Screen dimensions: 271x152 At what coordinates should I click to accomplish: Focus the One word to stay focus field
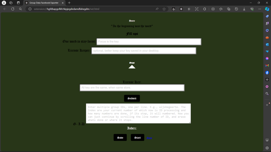click(149, 41)
